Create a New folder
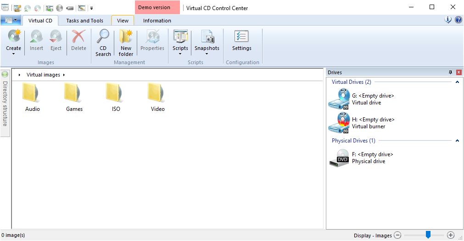Screen dimensions: 464x241 tap(126, 43)
